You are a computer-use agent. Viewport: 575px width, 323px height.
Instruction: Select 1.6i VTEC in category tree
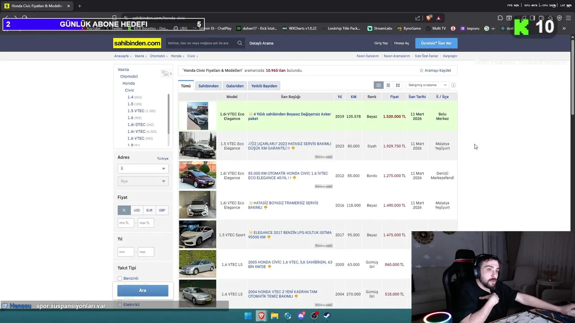(136, 131)
